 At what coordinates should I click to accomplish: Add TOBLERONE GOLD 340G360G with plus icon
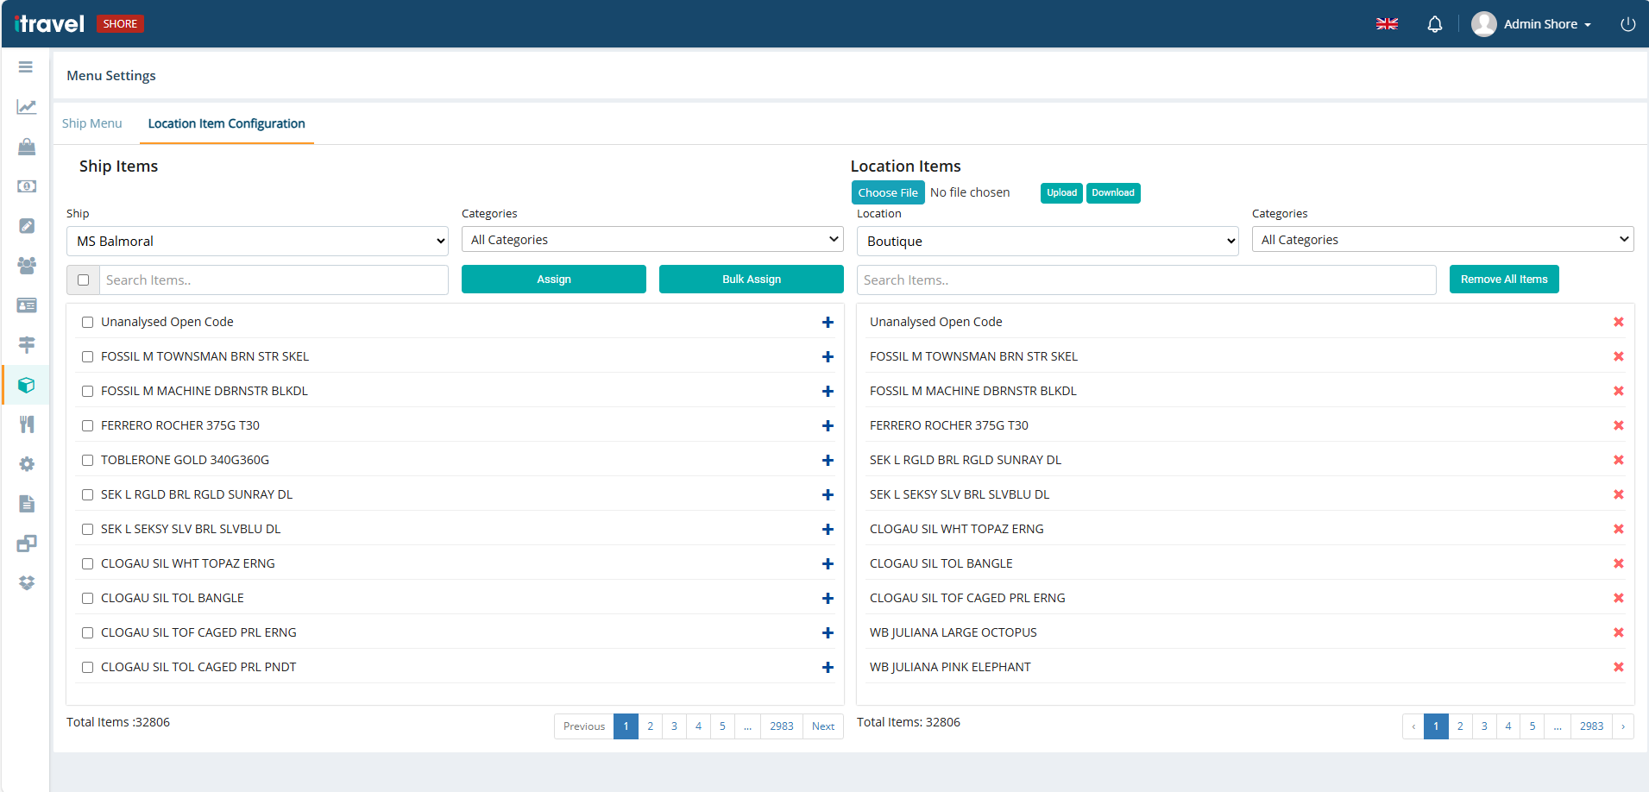click(828, 461)
